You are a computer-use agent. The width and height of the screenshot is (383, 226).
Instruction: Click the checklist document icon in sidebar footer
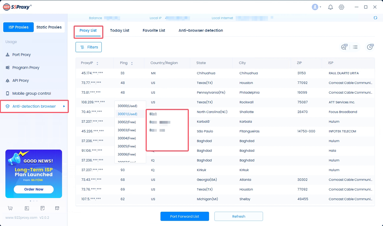point(42,208)
